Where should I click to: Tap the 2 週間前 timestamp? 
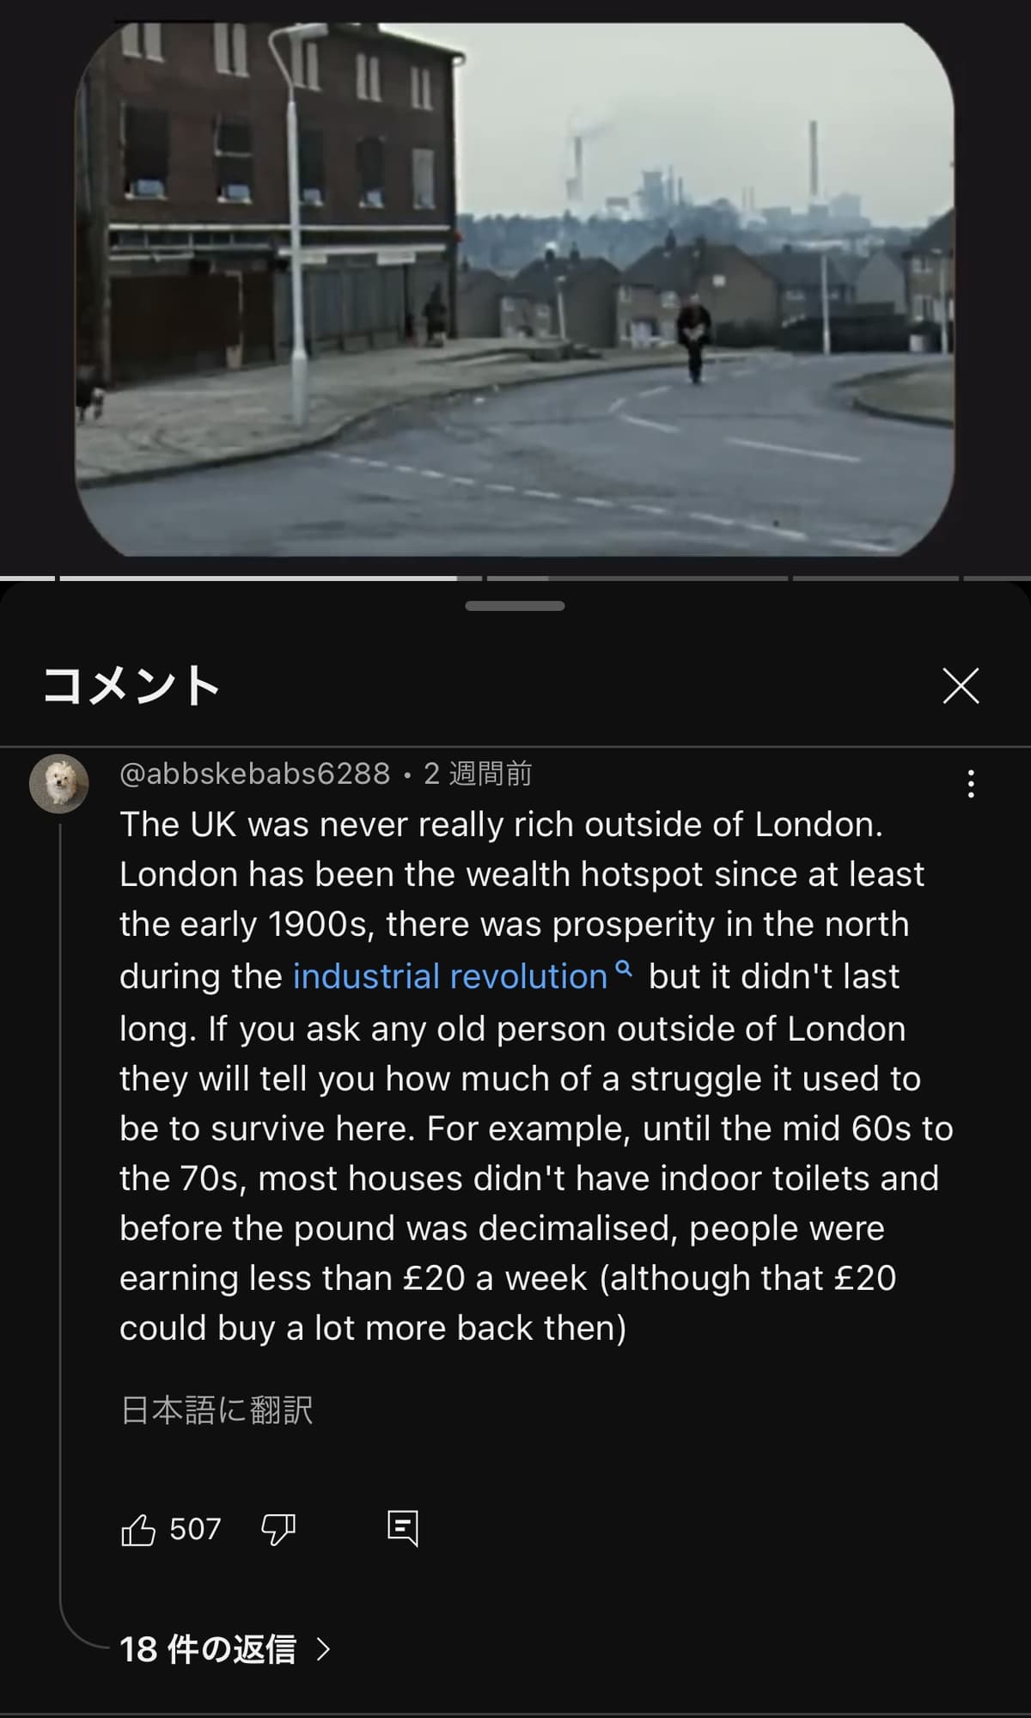(478, 773)
